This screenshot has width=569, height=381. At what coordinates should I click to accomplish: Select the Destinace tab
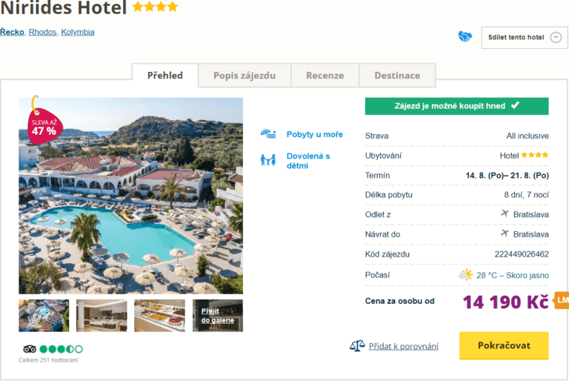coord(397,76)
